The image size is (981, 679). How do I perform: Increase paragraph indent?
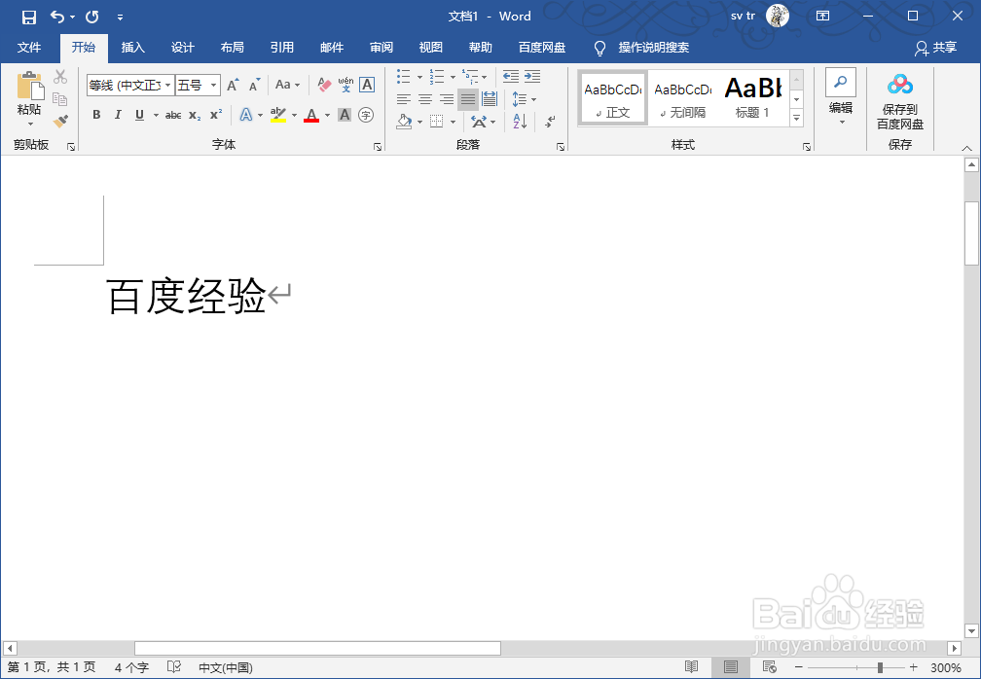coord(532,76)
